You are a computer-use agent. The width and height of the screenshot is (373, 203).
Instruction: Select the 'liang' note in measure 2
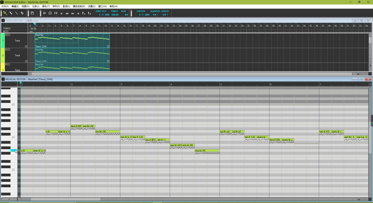[x=76, y=126]
